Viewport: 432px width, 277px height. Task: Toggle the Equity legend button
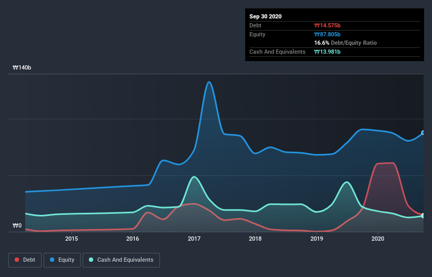[x=62, y=260]
